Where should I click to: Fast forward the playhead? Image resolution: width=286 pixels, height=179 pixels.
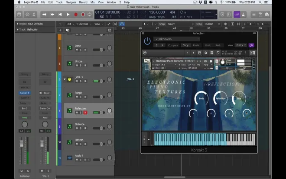pos(52,15)
